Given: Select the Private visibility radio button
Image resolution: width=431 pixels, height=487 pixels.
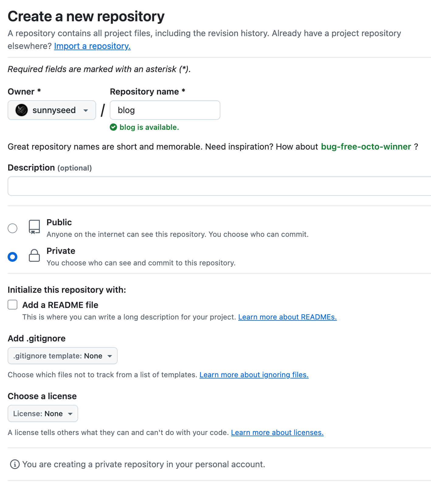Looking at the screenshot, I should pyautogui.click(x=12, y=257).
